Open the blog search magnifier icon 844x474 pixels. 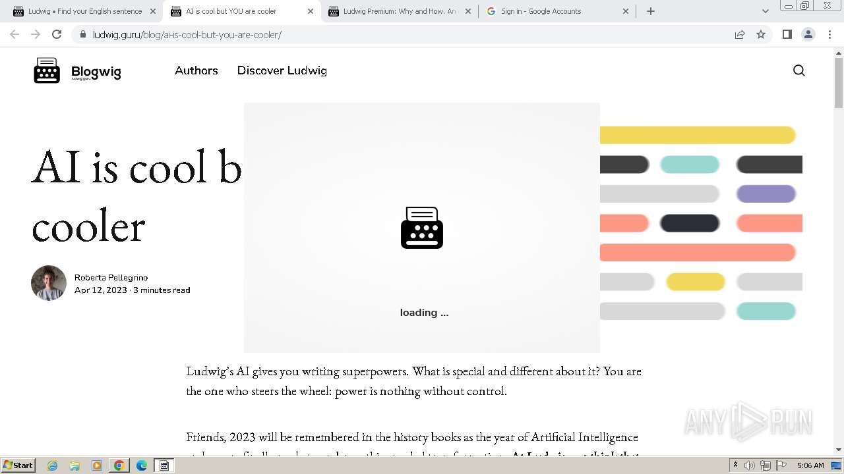point(799,70)
